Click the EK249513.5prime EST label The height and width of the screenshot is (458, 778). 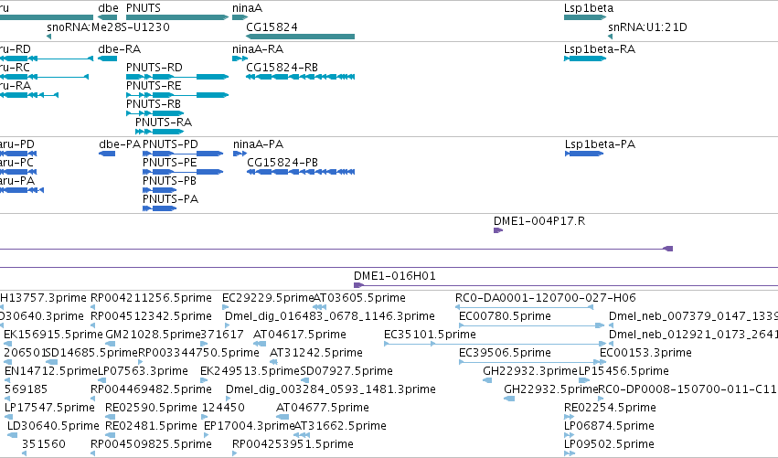point(250,370)
